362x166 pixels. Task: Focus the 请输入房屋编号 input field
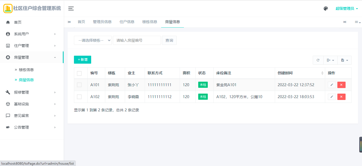pyautogui.click(x=137, y=40)
